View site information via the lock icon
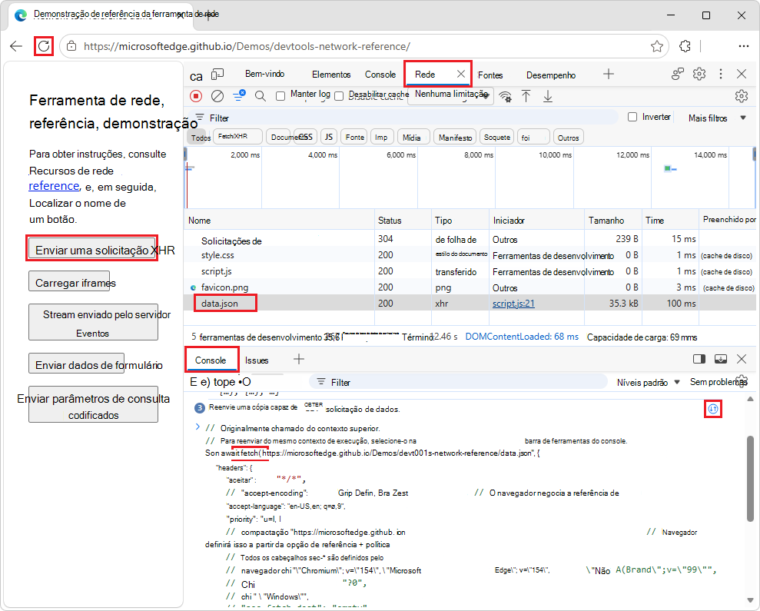Image resolution: width=760 pixels, height=611 pixels. (71, 46)
